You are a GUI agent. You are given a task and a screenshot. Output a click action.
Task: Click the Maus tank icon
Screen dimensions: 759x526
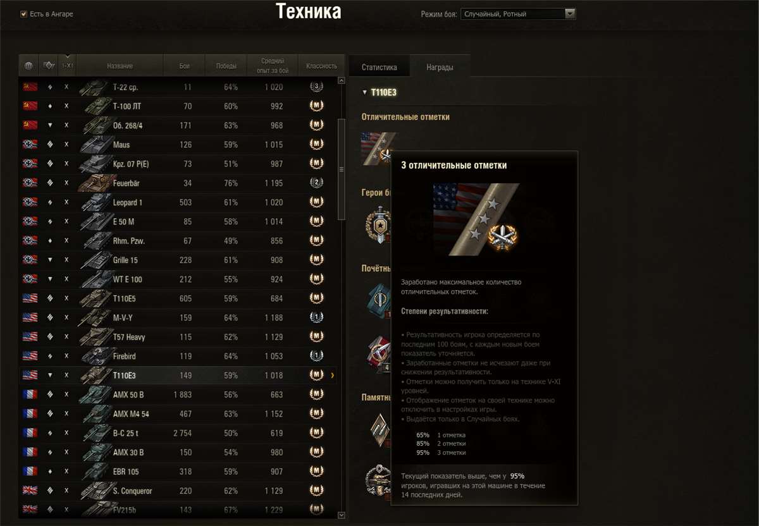tap(94, 145)
